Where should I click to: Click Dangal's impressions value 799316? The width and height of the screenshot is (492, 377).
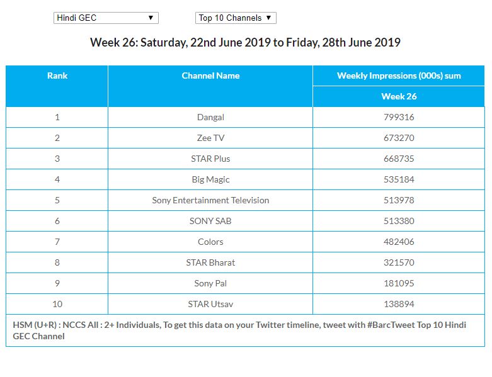pos(399,117)
